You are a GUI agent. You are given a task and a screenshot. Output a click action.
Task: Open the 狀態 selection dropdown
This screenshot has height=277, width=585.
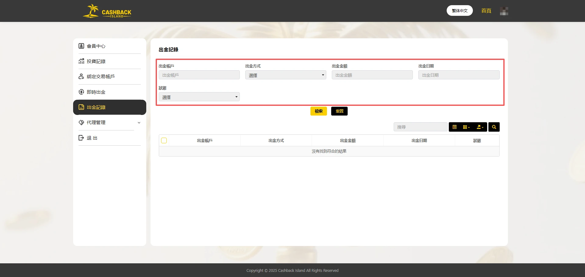(199, 97)
